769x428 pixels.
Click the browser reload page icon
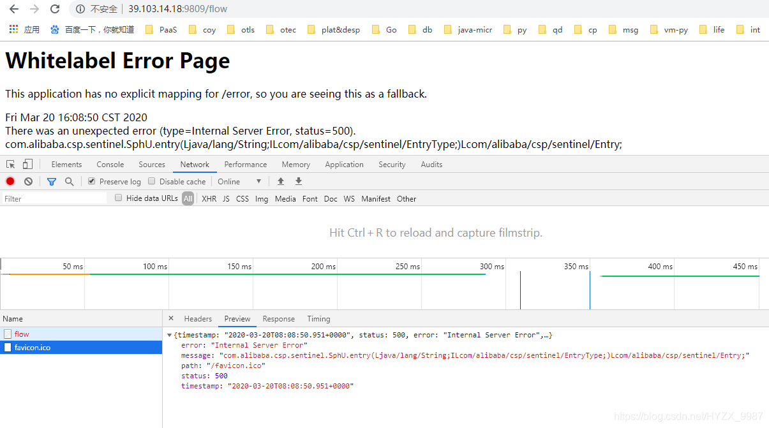pyautogui.click(x=54, y=10)
